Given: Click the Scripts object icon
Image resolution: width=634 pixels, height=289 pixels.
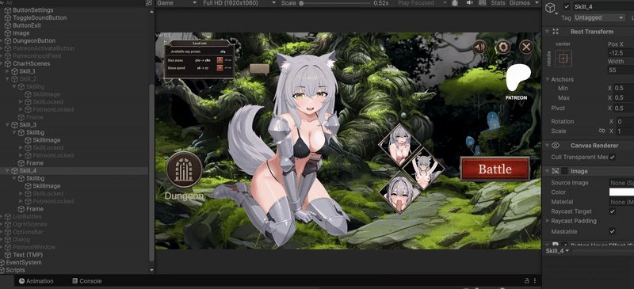Looking at the screenshot, I should click(x=3, y=270).
